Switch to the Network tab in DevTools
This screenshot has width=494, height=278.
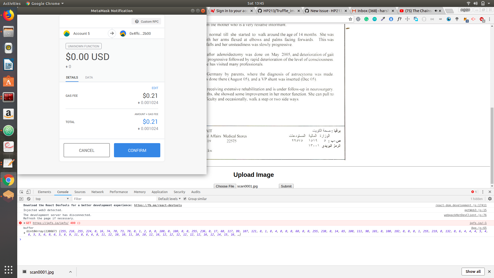[x=98, y=192]
